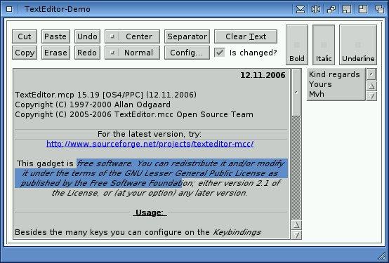Click the title bar gadget left of the depth gadget

363,9
